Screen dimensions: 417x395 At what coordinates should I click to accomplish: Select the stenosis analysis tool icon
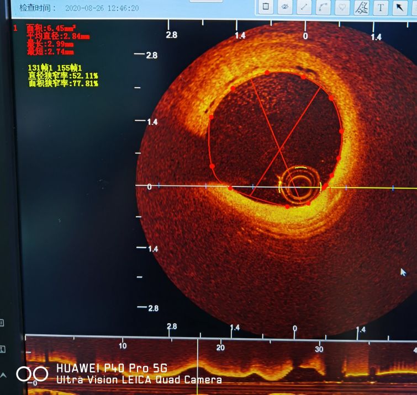point(361,7)
